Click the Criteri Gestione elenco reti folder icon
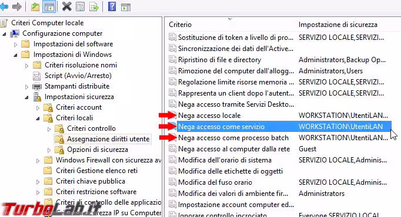The image size is (401, 217). (x=48, y=171)
